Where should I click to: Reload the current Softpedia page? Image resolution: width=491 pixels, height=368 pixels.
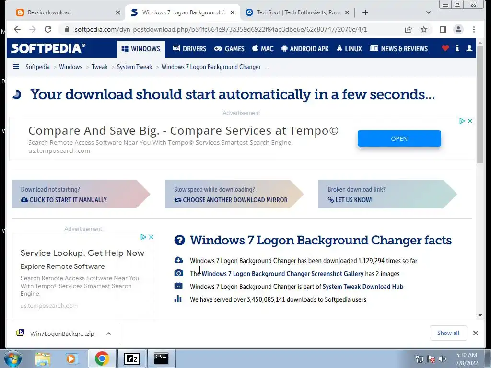(x=48, y=29)
